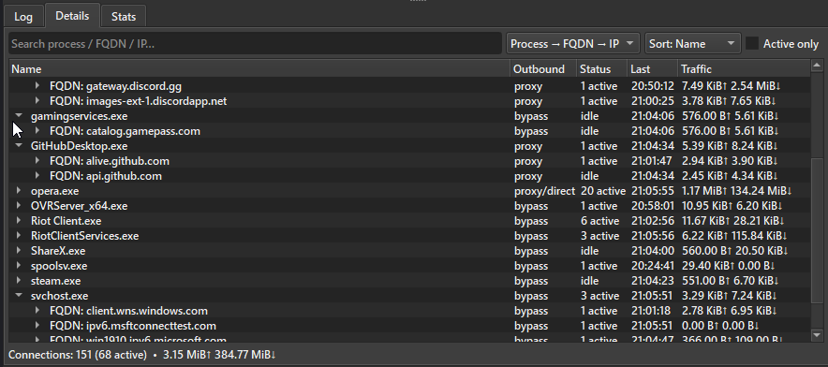Select the FQDN: api.github.com text

(x=106, y=175)
